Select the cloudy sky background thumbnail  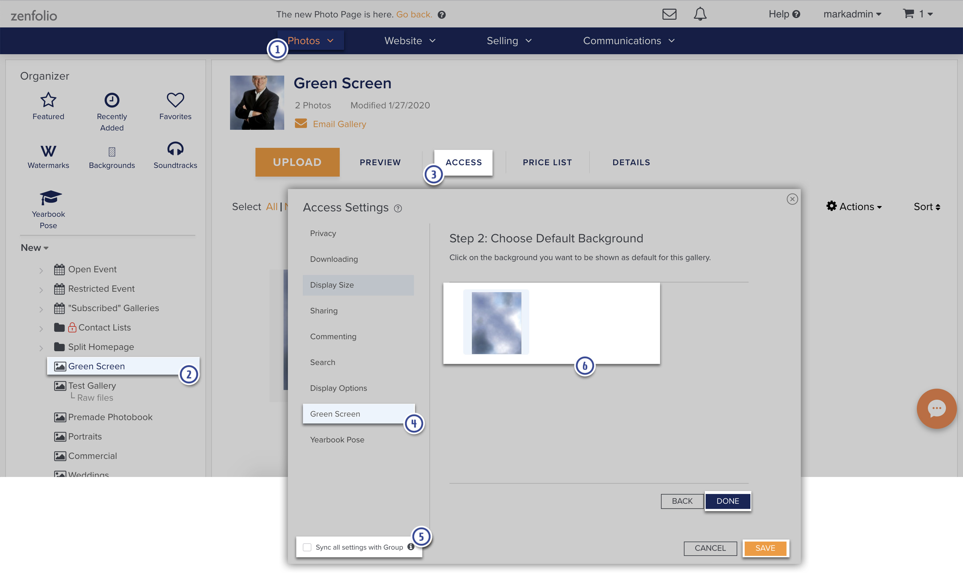pyautogui.click(x=496, y=323)
